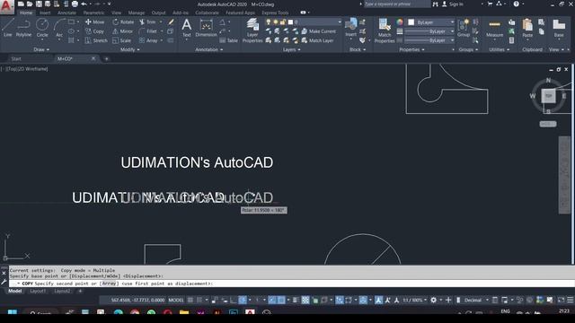Viewport: 575px width, 323px height.
Task: Select the Fillet tool
Action: (x=148, y=31)
